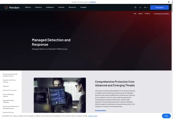Click the Get Started Now link
Screen dimensions: 173x119
coord(100,111)
